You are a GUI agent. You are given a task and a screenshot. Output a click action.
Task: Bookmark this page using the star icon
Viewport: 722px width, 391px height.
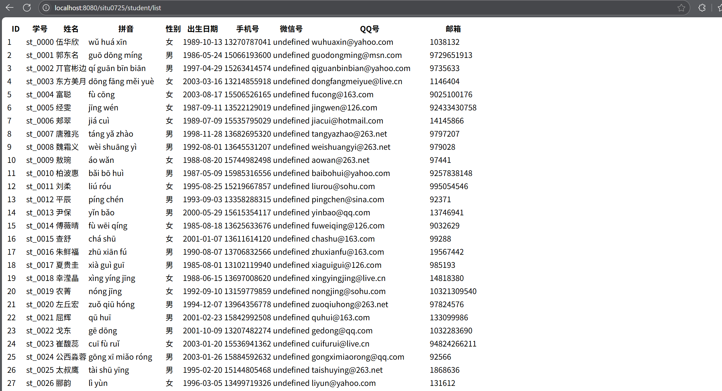tap(681, 8)
